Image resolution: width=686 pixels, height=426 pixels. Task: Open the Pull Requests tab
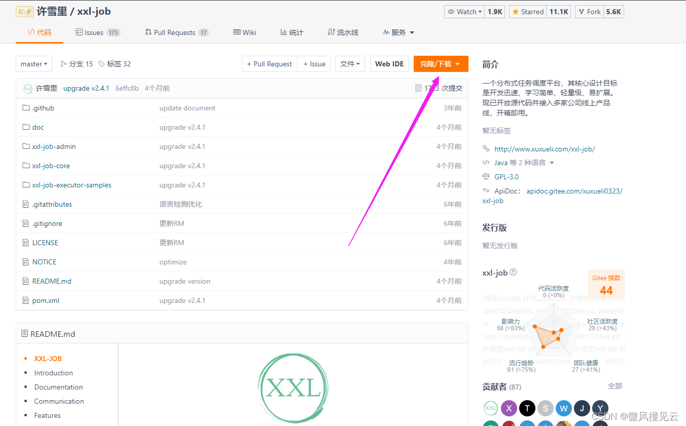(176, 32)
